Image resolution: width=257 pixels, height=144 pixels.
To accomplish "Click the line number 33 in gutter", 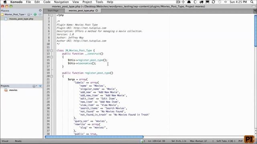I will [48, 118].
